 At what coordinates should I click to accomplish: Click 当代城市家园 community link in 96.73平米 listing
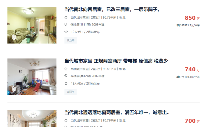80,17
